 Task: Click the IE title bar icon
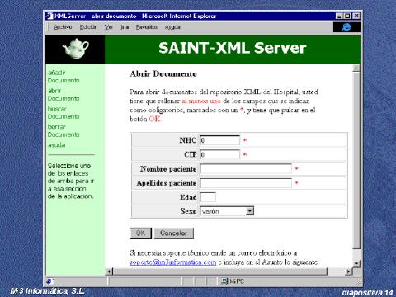[49, 16]
